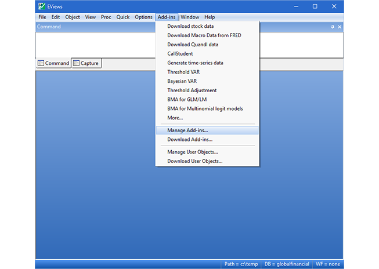Viewport: 379px width, 269px height.
Task: Click the DB = globalfinancial status entry
Action: (287, 264)
